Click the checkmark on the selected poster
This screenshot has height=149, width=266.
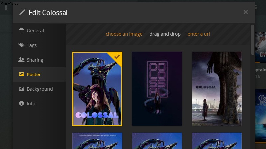pos(117,57)
